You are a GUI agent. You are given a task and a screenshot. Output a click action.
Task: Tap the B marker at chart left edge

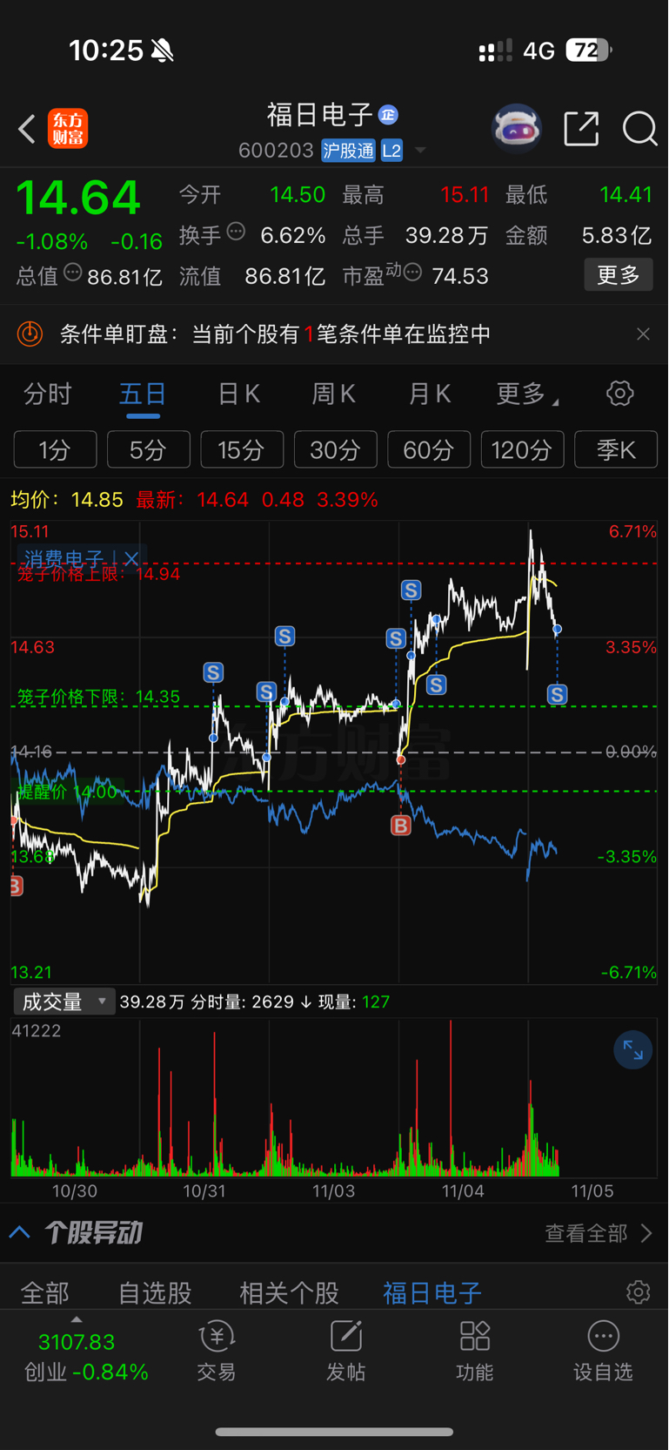point(15,886)
